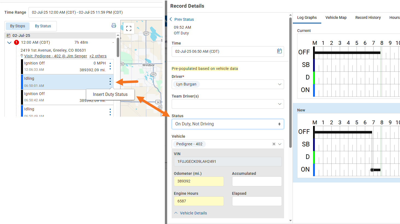Click the Lyn Burgan driver chip

[186, 84]
